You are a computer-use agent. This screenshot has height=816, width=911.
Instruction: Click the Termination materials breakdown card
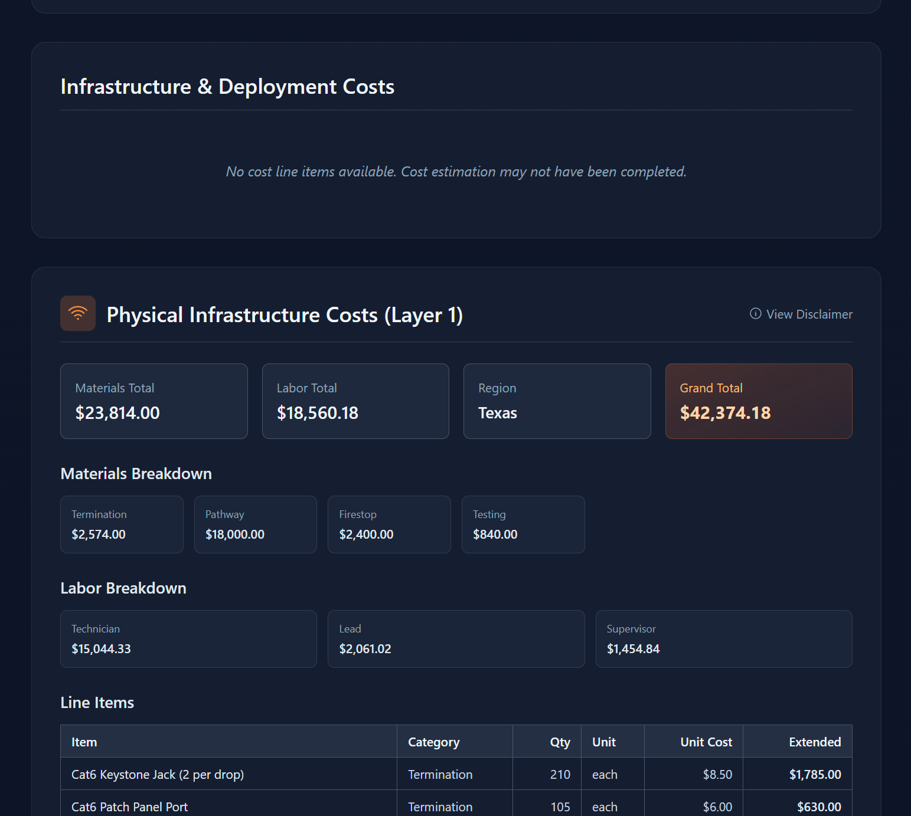click(x=121, y=524)
